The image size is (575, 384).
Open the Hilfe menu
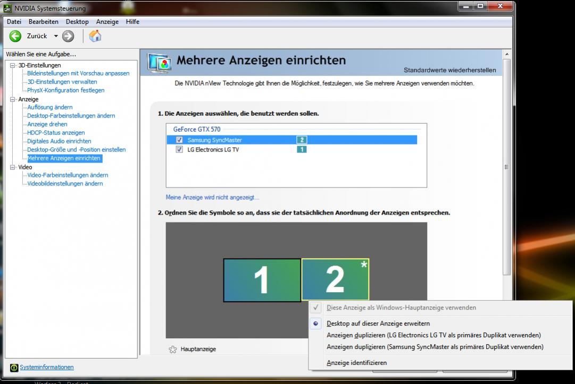pos(132,22)
